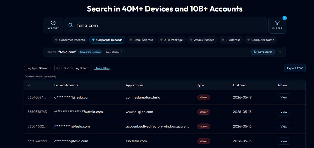Click the application com.teslamotors.tesla
The width and height of the screenshot is (314, 148).
143,97
